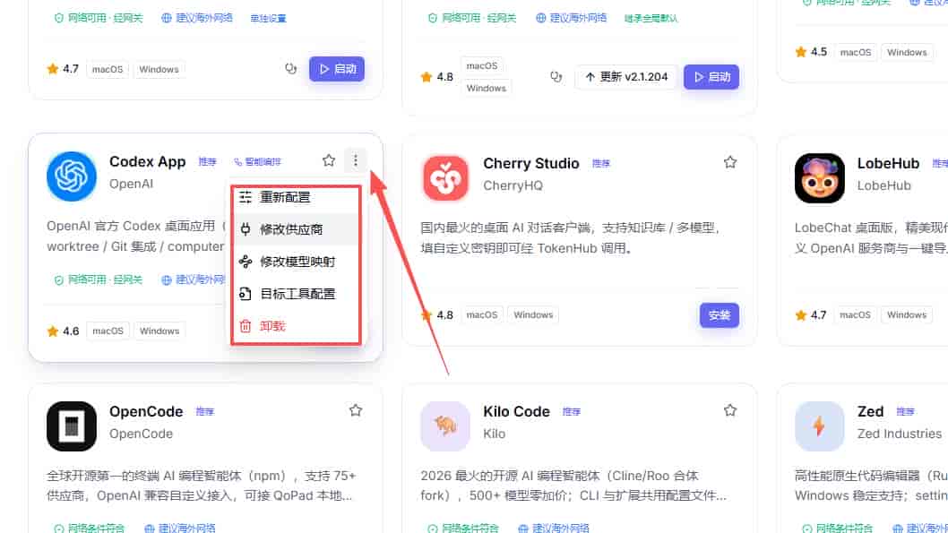Image resolution: width=948 pixels, height=533 pixels.
Task: Click 推荐 badge beside OpenCode title
Action: (205, 411)
